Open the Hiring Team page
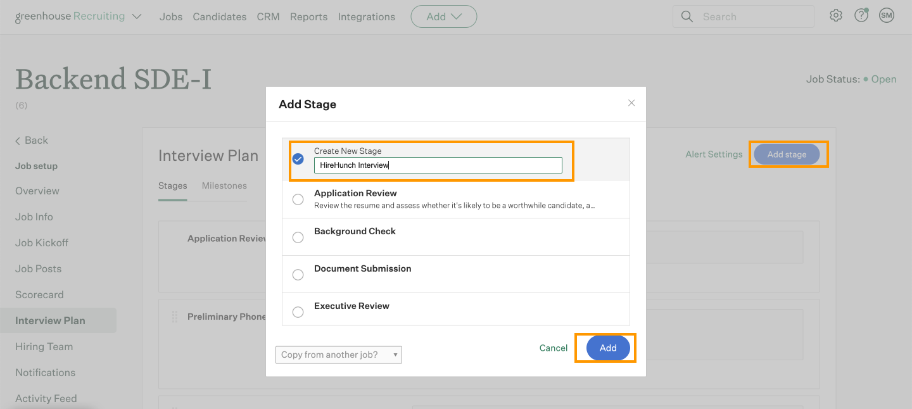The height and width of the screenshot is (409, 912). (x=44, y=346)
